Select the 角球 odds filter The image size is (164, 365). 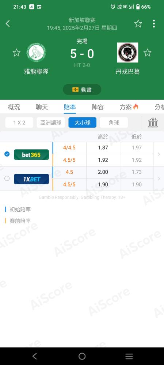tap(114, 122)
